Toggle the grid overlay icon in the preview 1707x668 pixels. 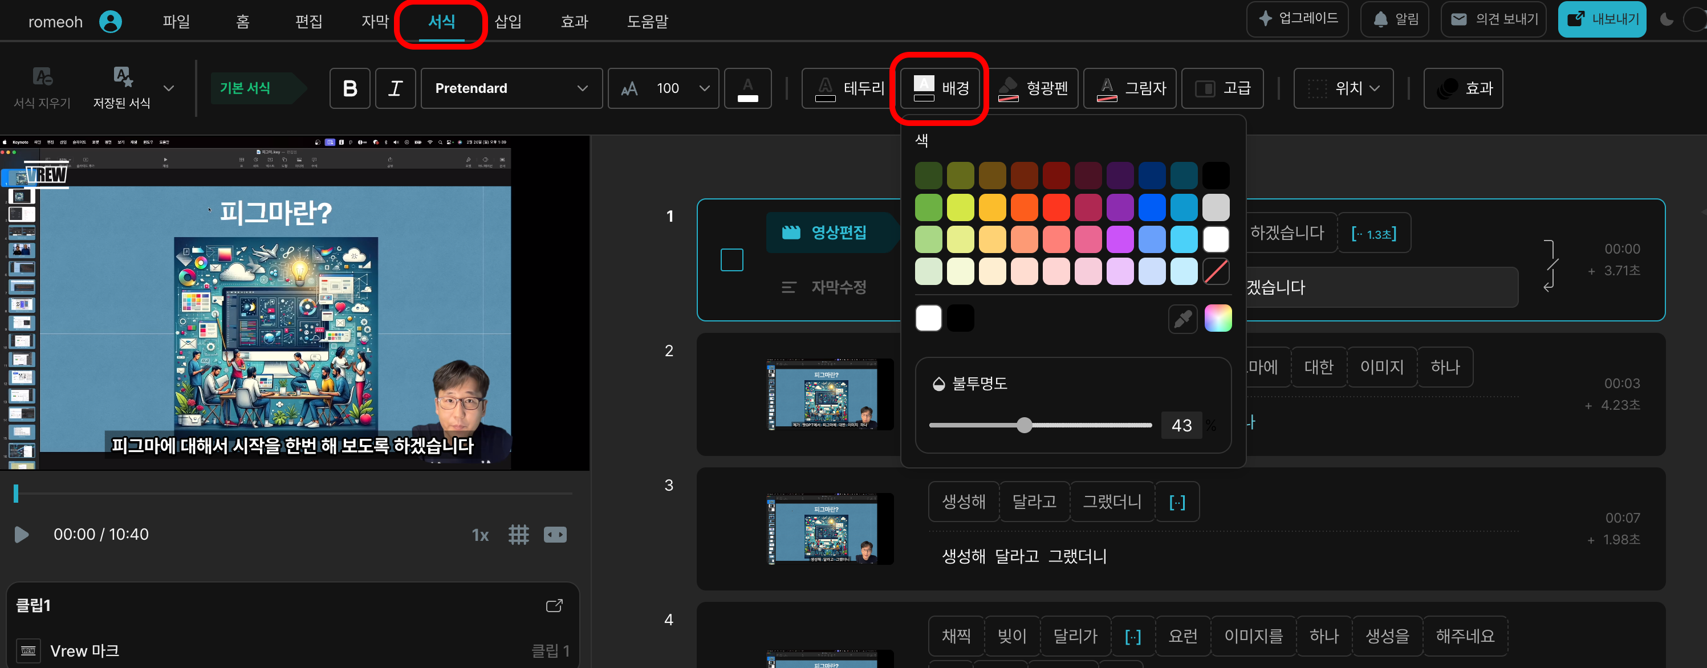click(518, 535)
